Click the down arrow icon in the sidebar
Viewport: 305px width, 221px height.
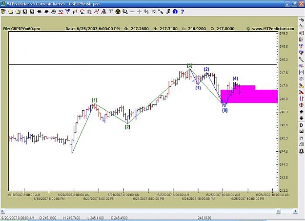click(x=301, y=118)
